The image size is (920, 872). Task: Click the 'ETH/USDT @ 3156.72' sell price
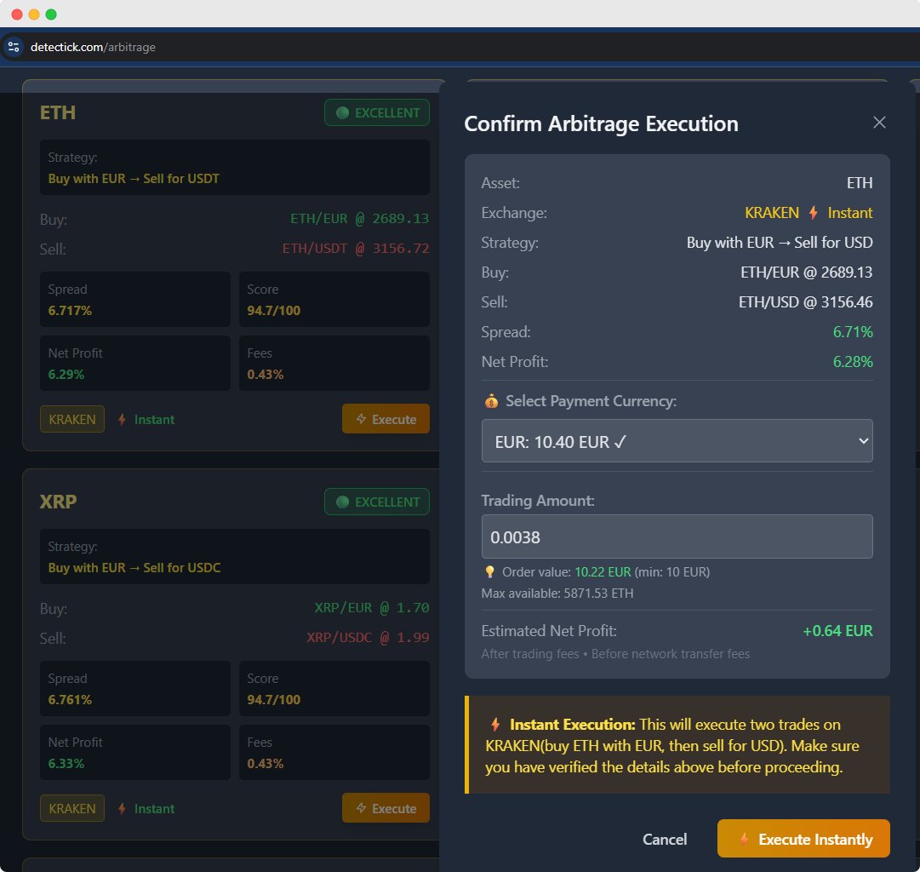[356, 249]
